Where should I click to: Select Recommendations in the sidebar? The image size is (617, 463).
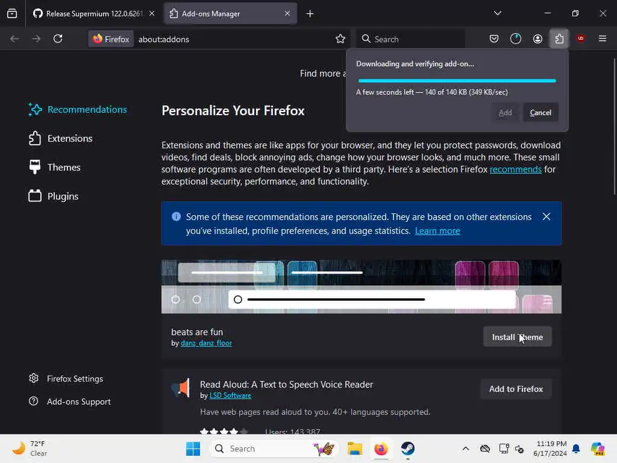tap(78, 110)
